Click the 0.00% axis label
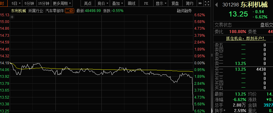The width and height of the screenshot is (273, 113). click(x=199, y=63)
